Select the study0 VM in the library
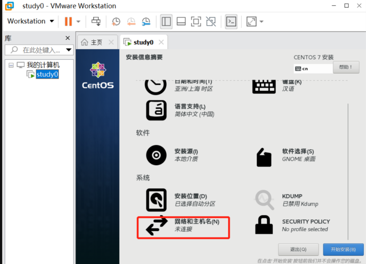366x264 pixels. (47, 74)
